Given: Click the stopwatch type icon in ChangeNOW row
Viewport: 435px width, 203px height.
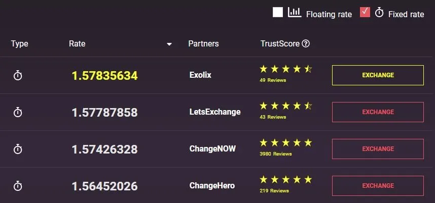Looking at the screenshot, I should [x=18, y=149].
